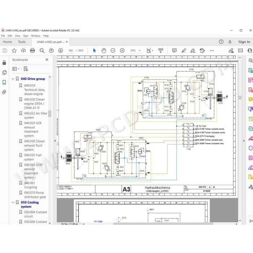Collapse the left navigation pane arrow
This screenshot has height=253, width=253.
click(x=55, y=141)
